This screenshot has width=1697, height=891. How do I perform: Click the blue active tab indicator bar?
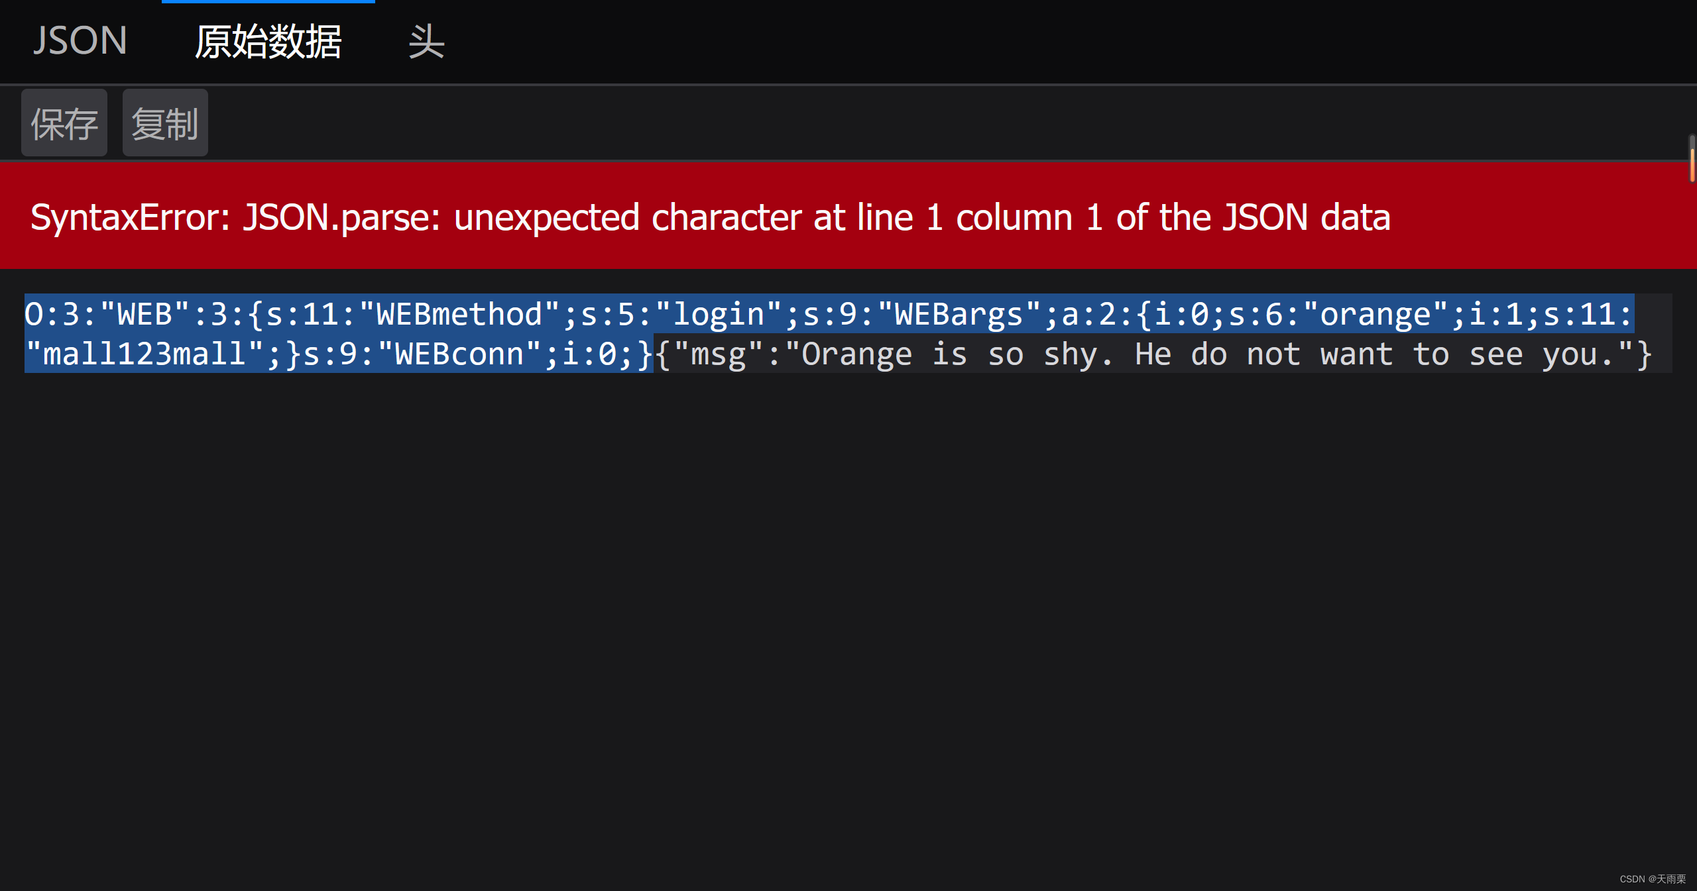coord(268,3)
